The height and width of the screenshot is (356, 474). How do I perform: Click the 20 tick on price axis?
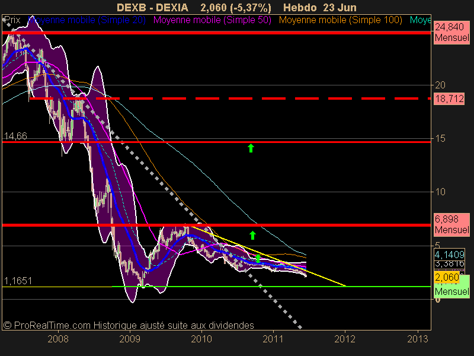440,85
